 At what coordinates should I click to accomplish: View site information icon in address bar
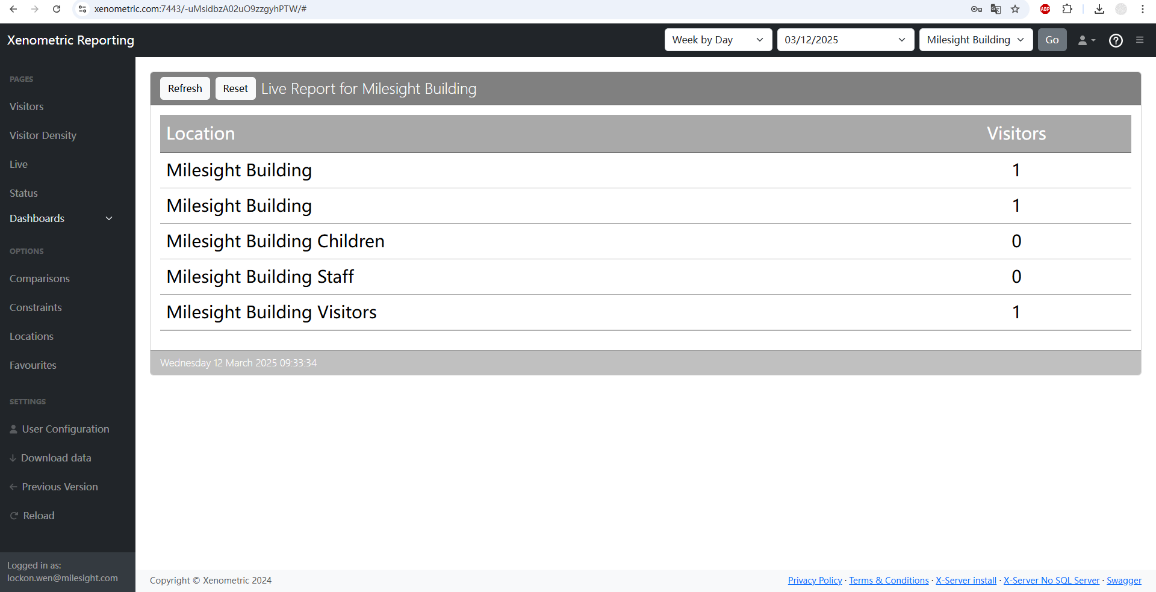[x=83, y=9]
